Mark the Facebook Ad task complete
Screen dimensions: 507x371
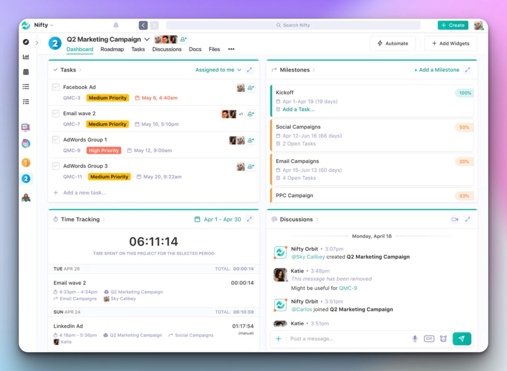pos(55,87)
